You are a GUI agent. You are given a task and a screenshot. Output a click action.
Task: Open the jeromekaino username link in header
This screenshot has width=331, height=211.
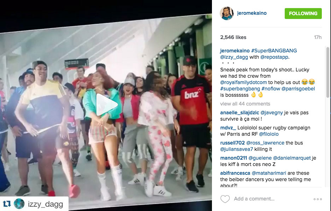click(252, 13)
